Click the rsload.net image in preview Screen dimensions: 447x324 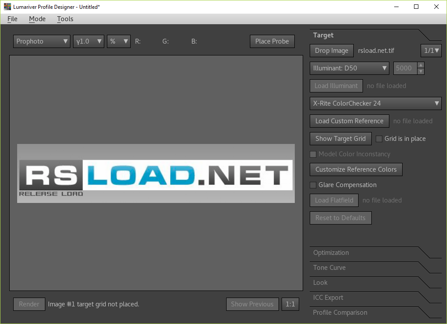156,173
